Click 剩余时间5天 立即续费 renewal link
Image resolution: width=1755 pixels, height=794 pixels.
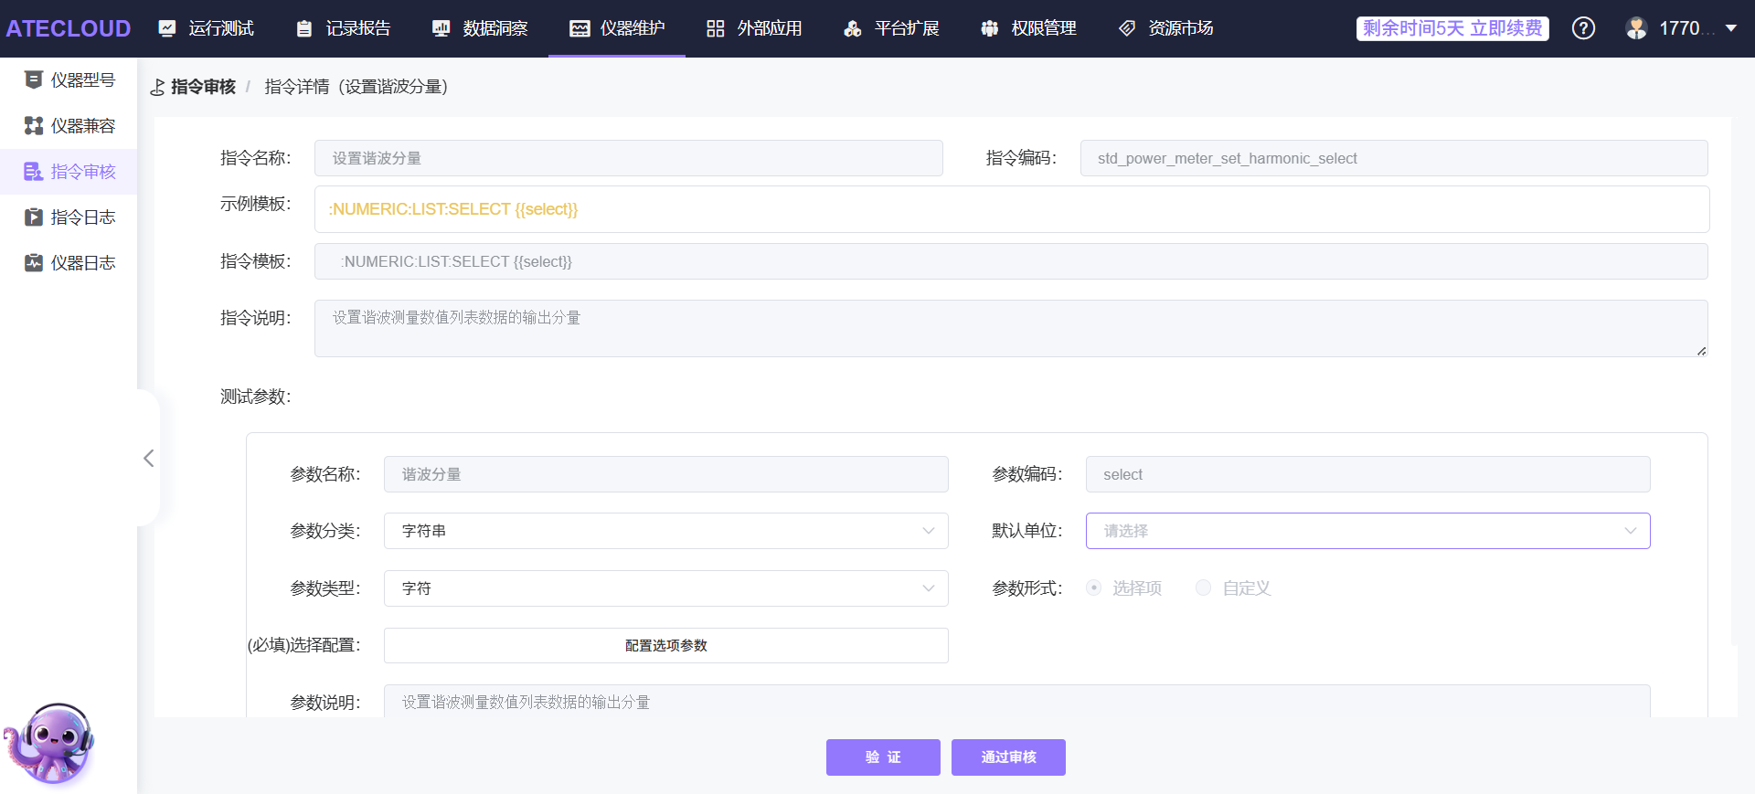(1452, 28)
